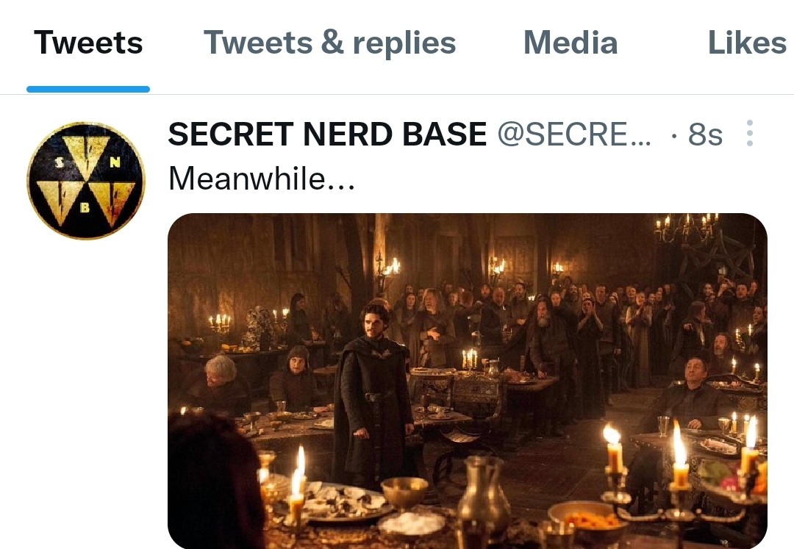This screenshot has height=549, width=794.
Task: Open the three-dot tweet options menu
Action: 750,134
